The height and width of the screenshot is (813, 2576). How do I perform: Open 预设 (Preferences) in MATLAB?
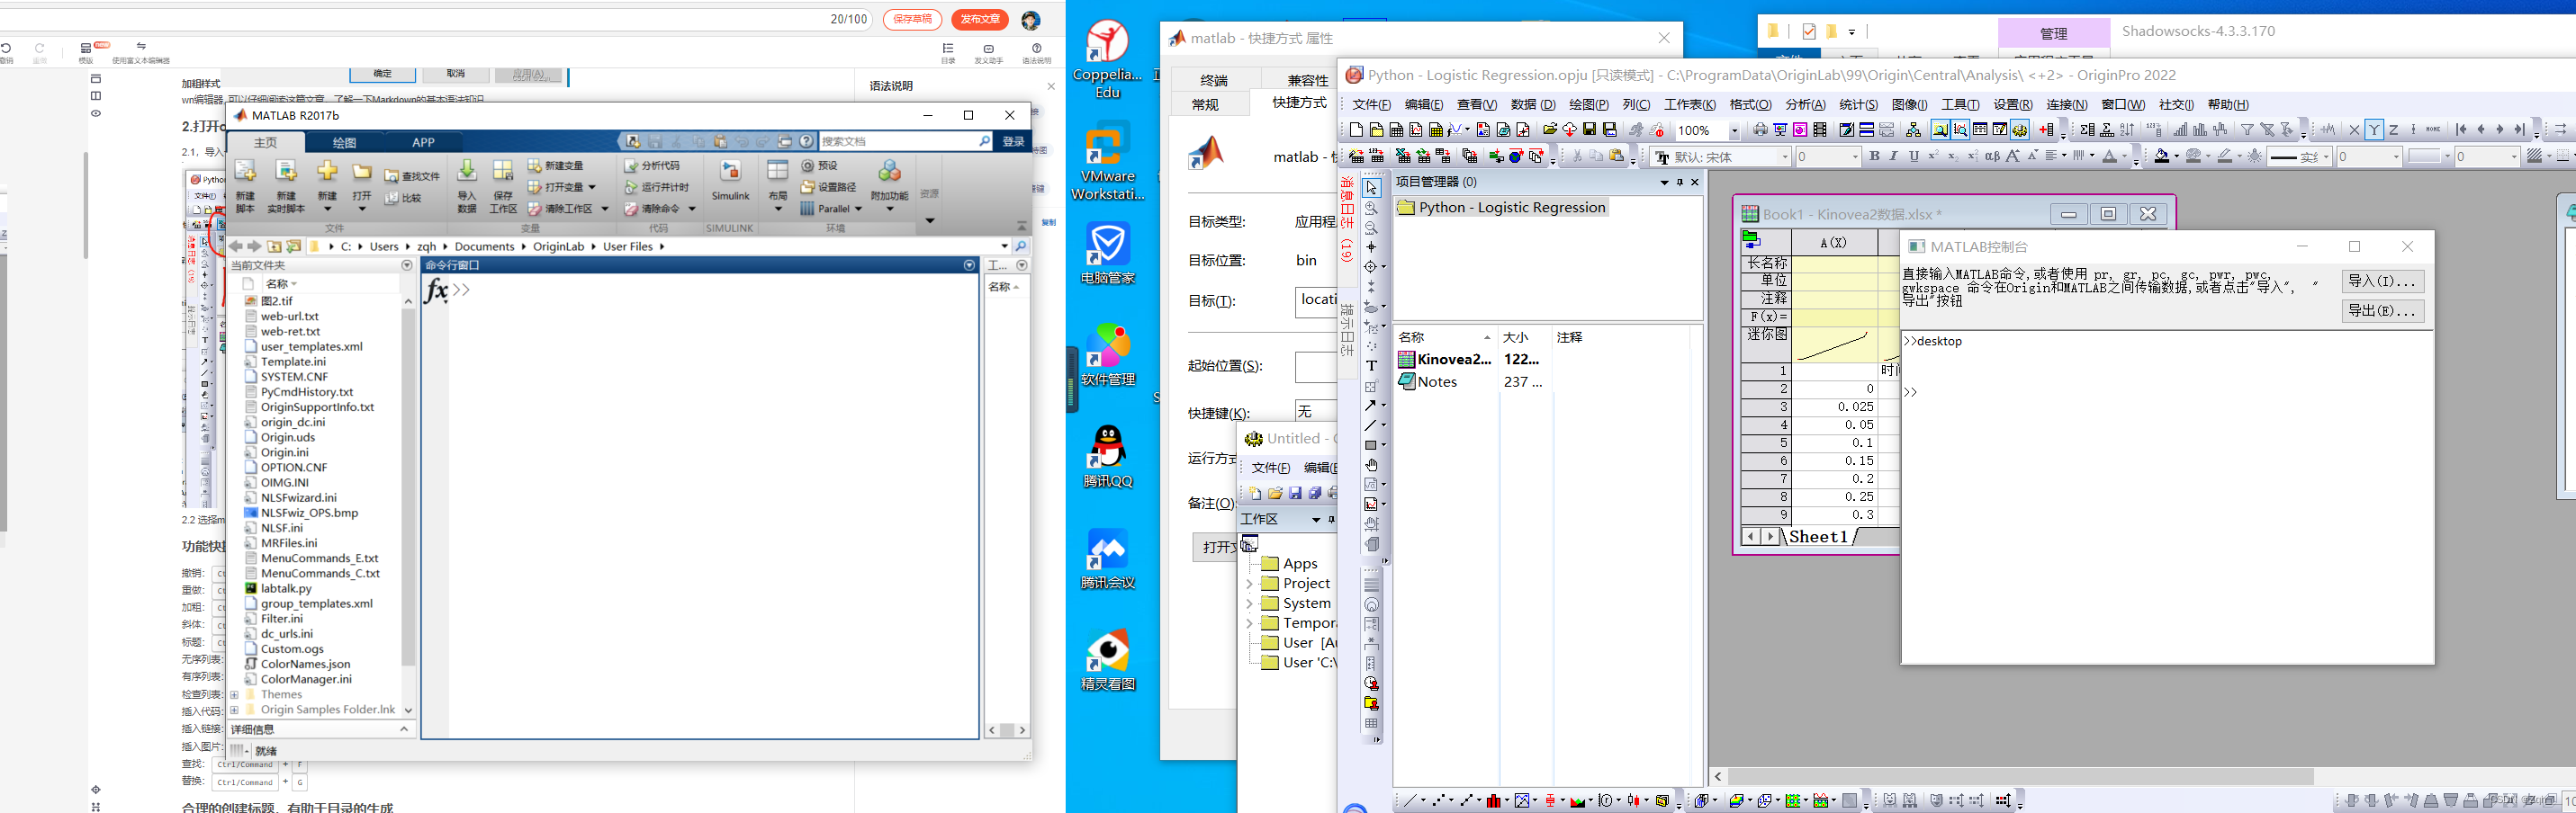tap(819, 165)
